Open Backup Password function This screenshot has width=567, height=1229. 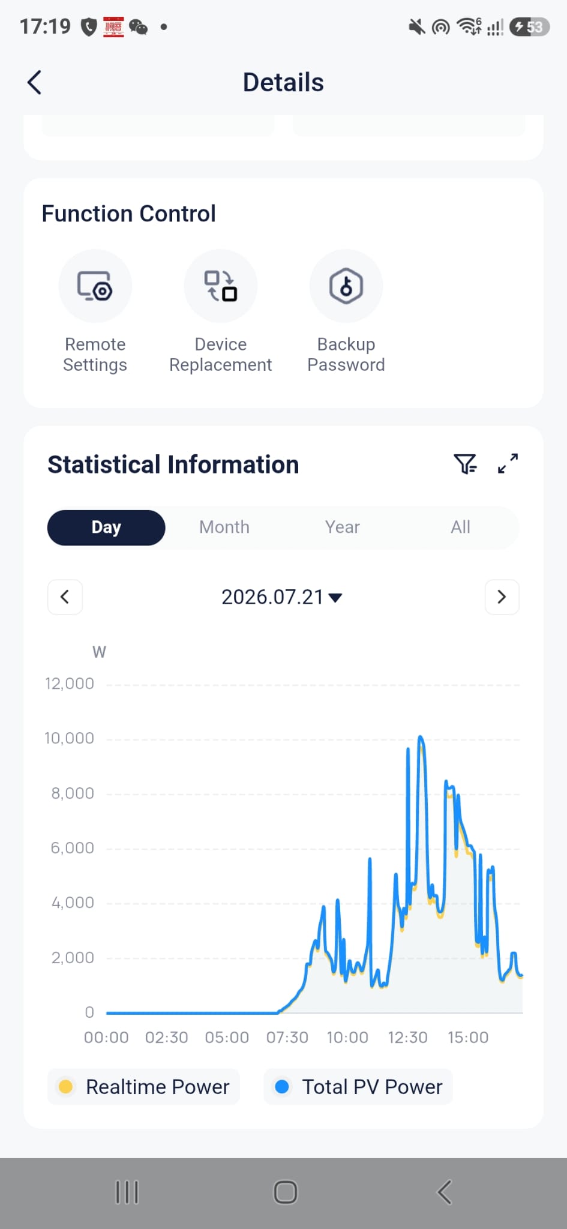pos(346,312)
